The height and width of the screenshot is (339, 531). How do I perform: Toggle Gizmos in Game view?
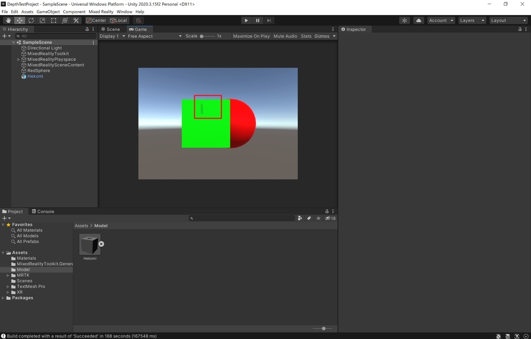[x=322, y=36]
